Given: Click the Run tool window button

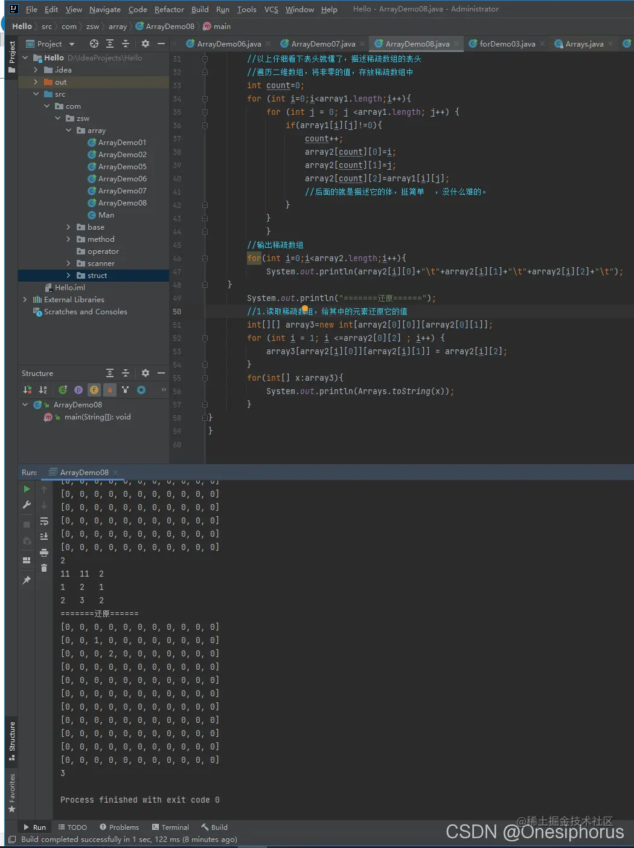Looking at the screenshot, I should coord(34,827).
